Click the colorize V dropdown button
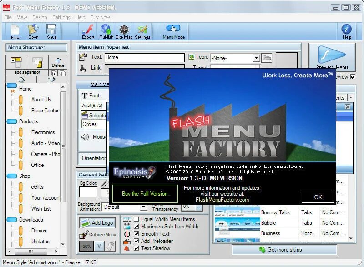 [x=99, y=246]
